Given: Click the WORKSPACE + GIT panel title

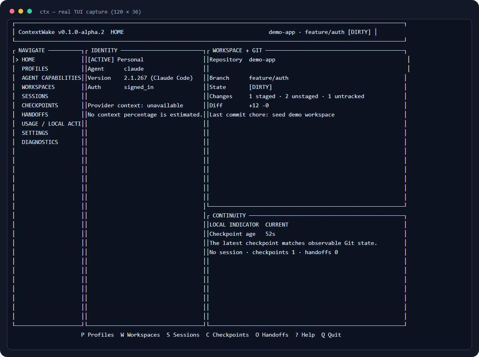Looking at the screenshot, I should tap(237, 50).
